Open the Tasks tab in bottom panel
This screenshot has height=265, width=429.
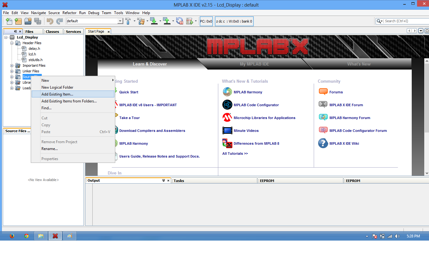pos(214,180)
